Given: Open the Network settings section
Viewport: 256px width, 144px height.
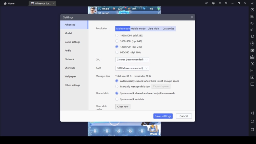Looking at the screenshot, I should point(69,59).
